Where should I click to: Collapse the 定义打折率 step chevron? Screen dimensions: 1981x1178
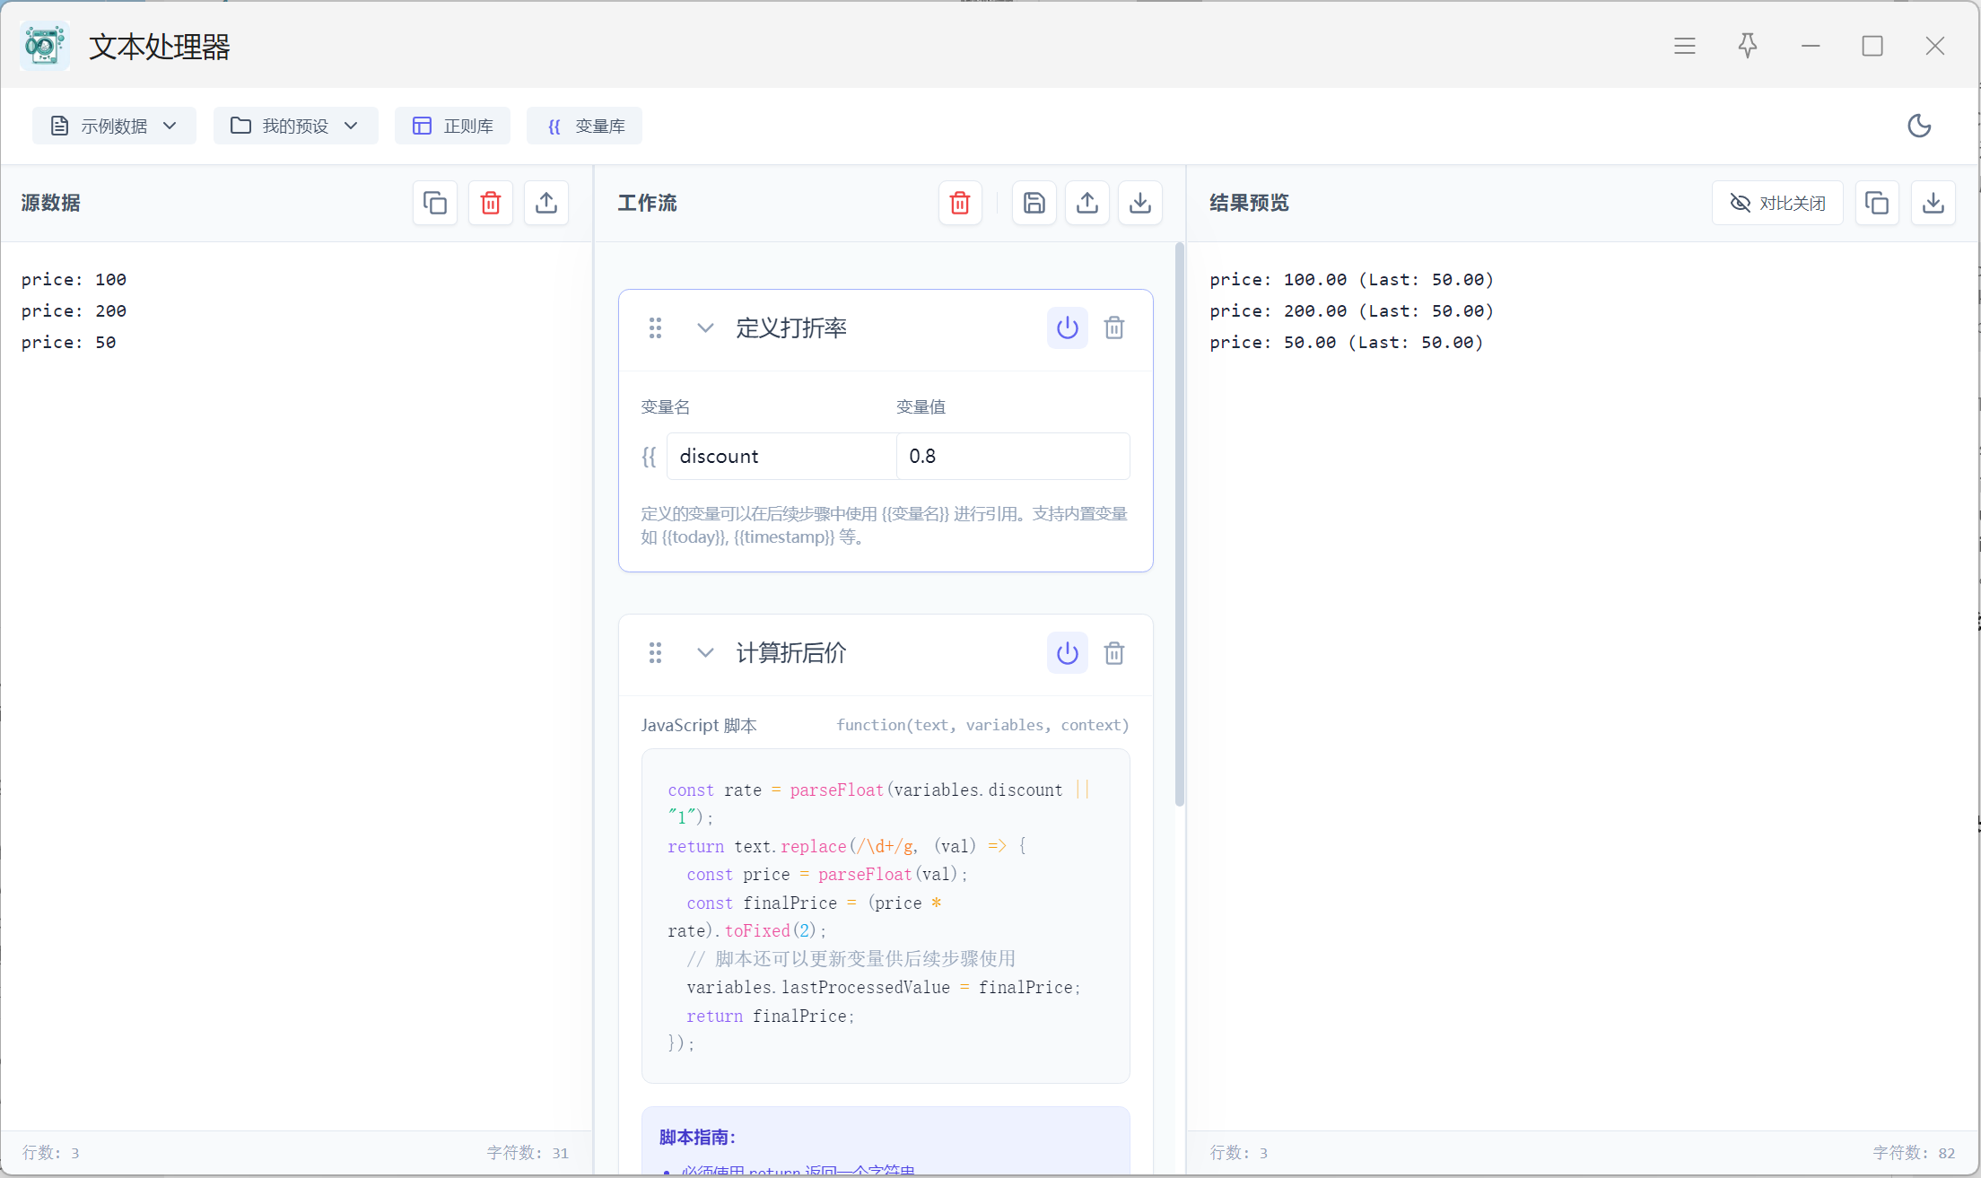[706, 327]
